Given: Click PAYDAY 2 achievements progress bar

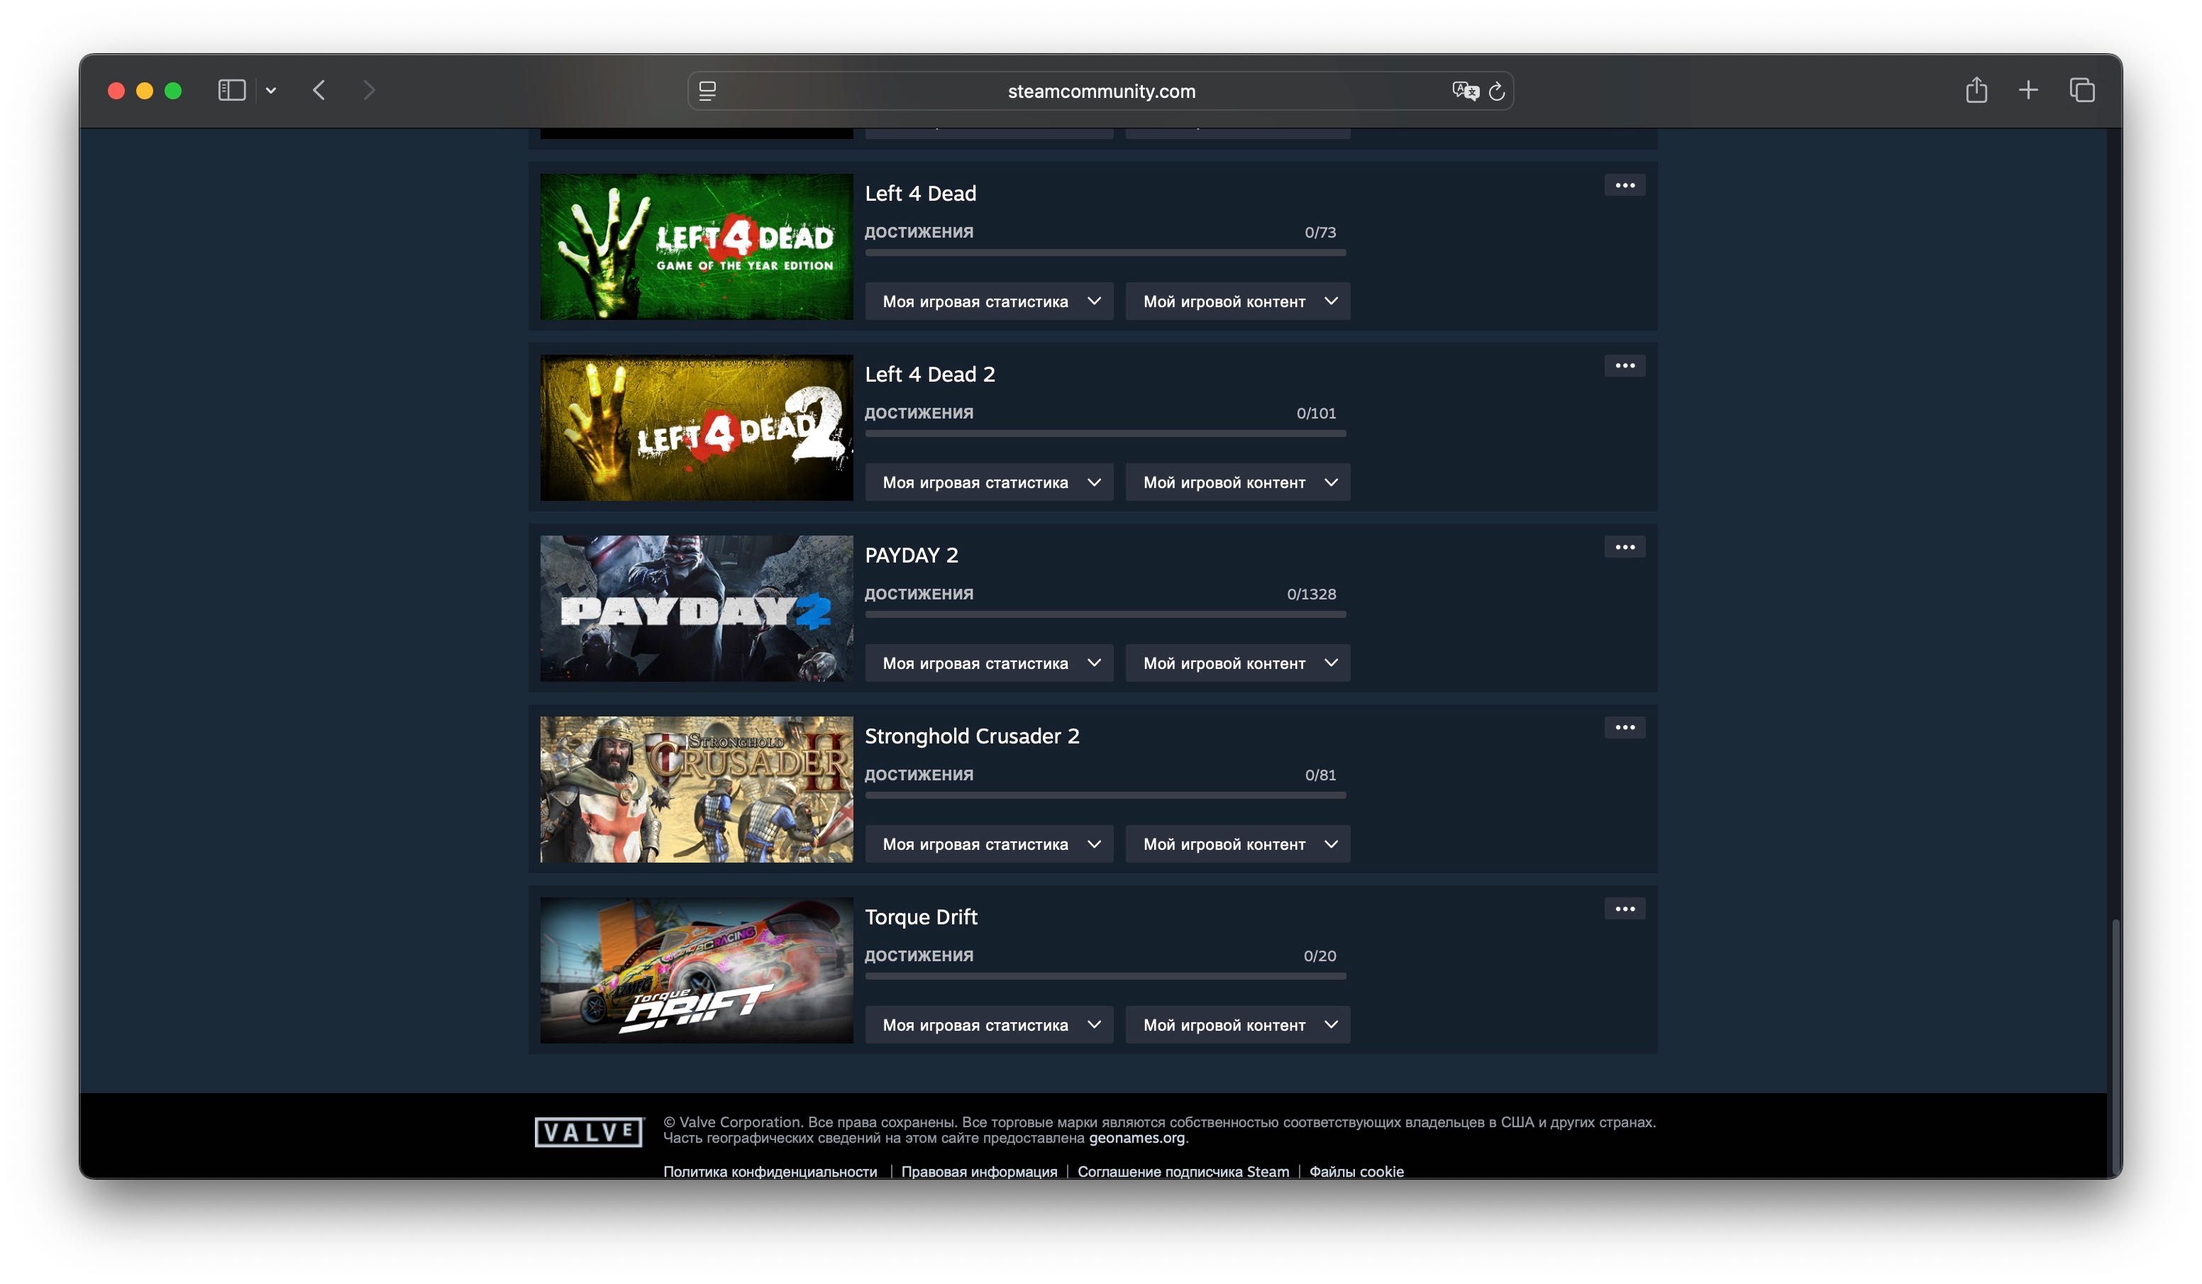Looking at the screenshot, I should pyautogui.click(x=1105, y=614).
